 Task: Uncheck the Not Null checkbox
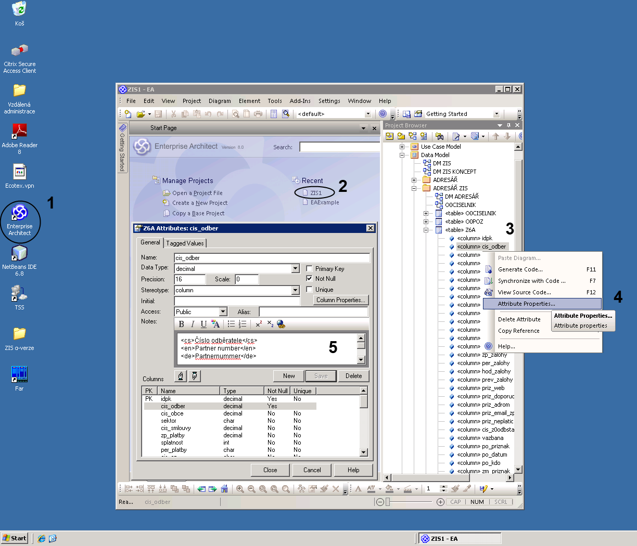coord(310,279)
